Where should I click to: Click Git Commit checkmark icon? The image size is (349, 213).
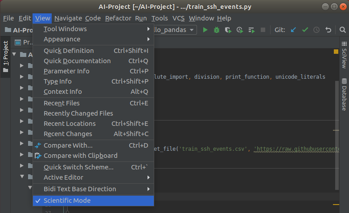[x=305, y=30]
